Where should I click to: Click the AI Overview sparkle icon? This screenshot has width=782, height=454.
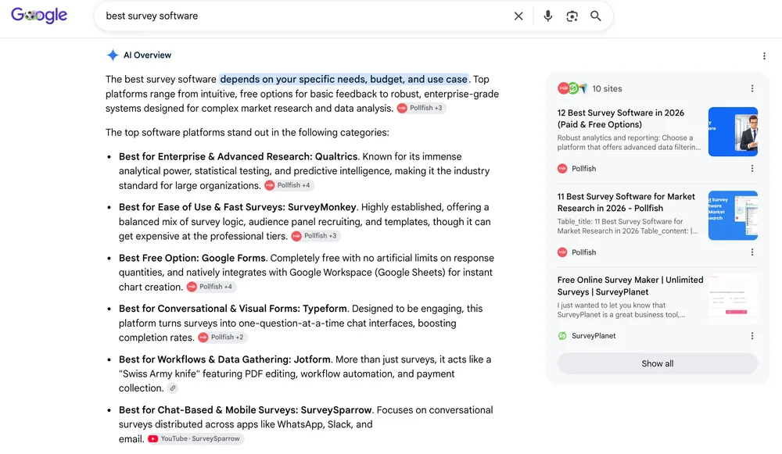[x=113, y=55]
